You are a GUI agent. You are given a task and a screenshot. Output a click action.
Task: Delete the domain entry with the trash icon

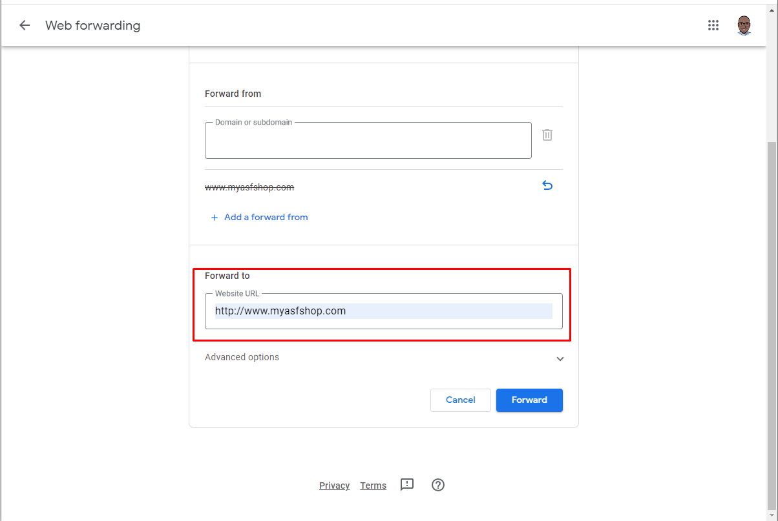(x=547, y=135)
